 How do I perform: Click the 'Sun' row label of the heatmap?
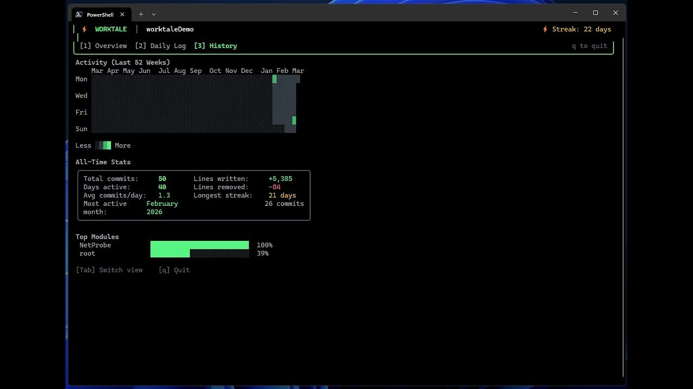coord(81,129)
